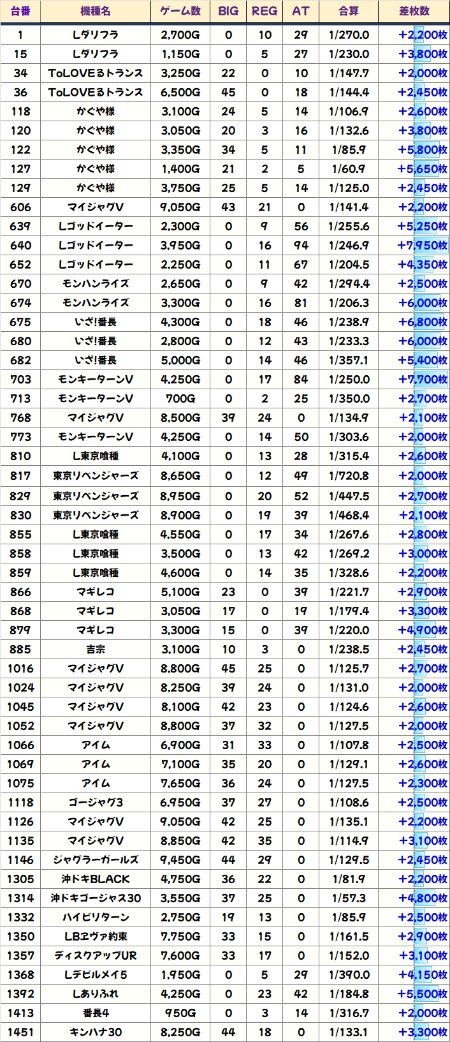The height and width of the screenshot is (1042, 450).
Task: Click the 合算 column header
Action: click(x=349, y=11)
